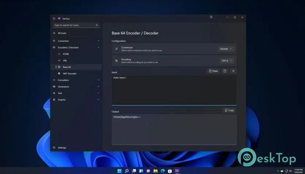305x174 pixels.
Task: Click the load file icon next to Paste
Action: coord(225,71)
